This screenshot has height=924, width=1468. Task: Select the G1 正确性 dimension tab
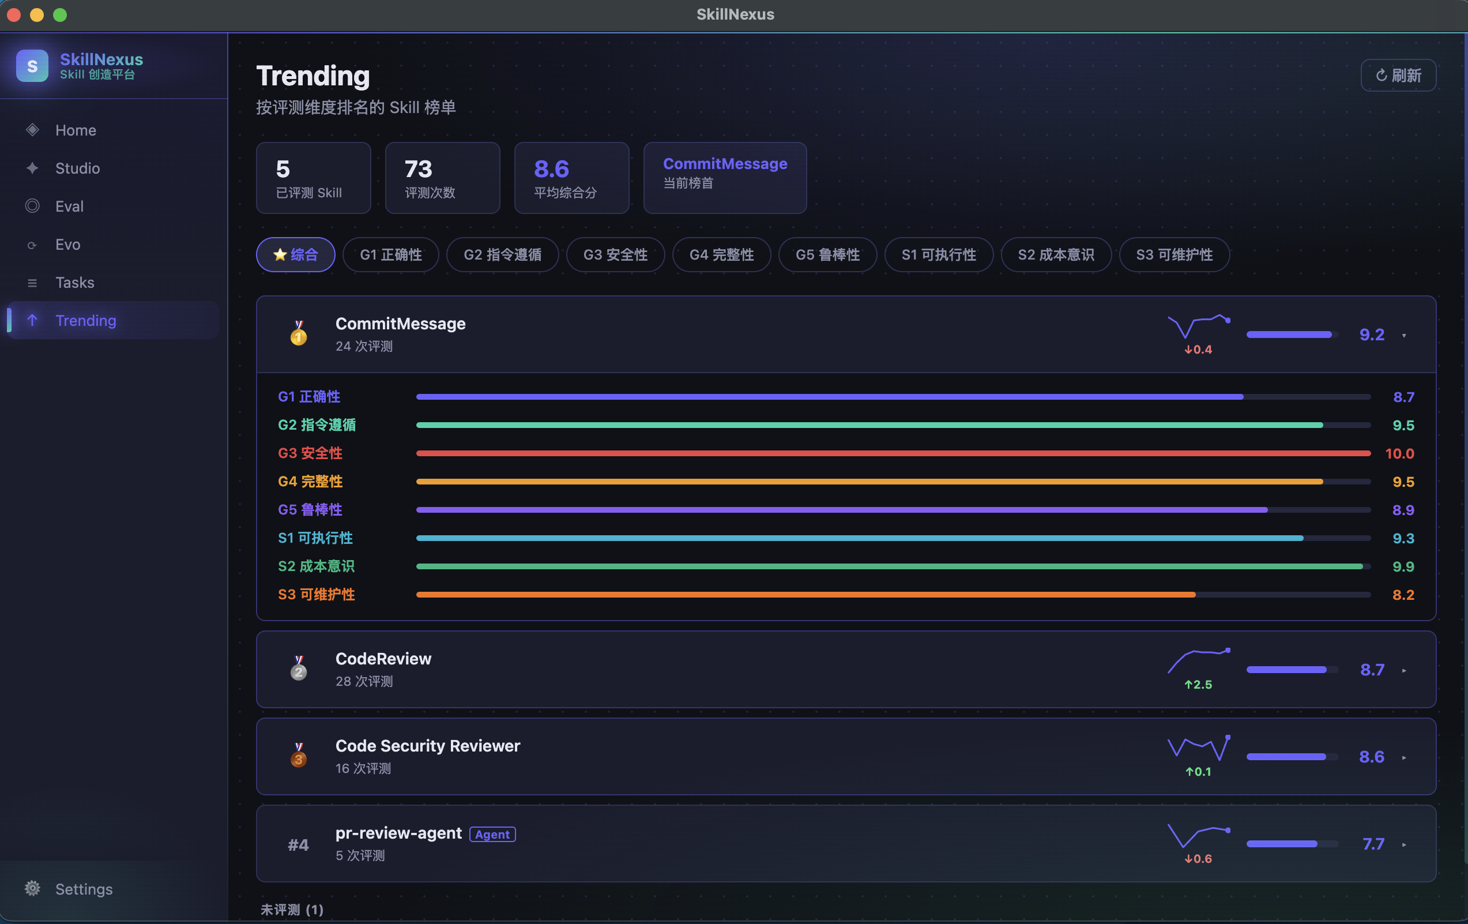pos(390,254)
